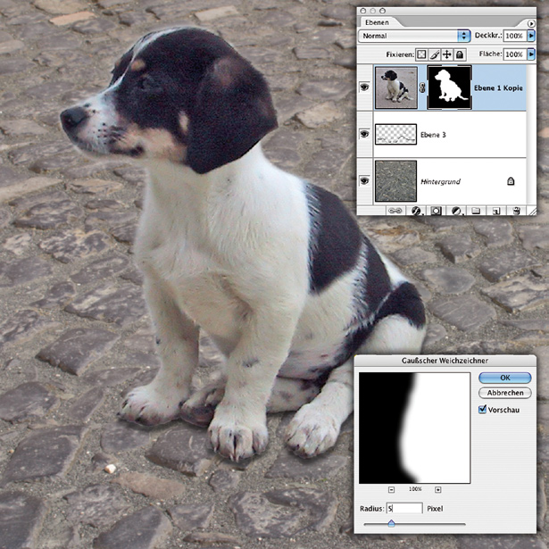Click the lock icon on Hintergrund layer
This screenshot has height=549, width=549.
pyautogui.click(x=511, y=181)
